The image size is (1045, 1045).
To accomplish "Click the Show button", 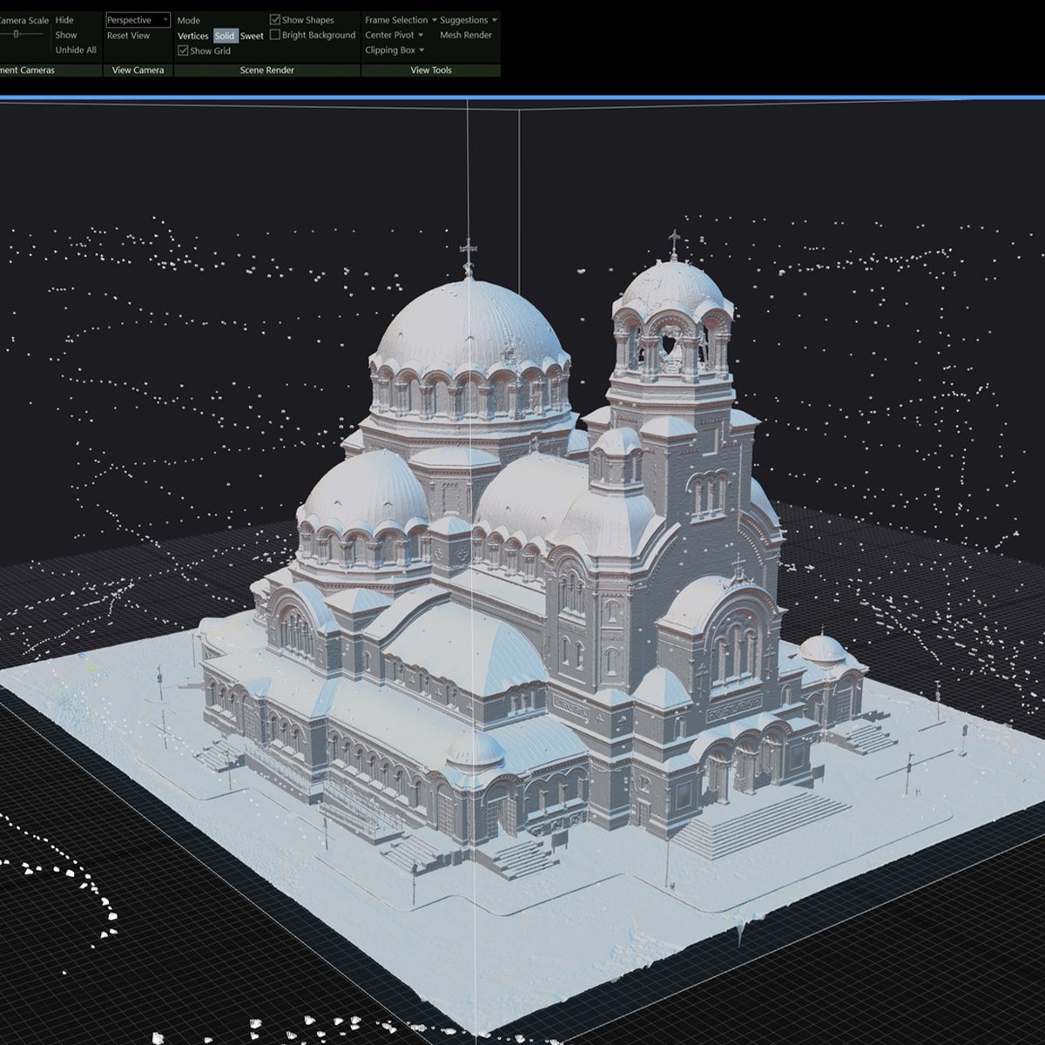I will [x=64, y=35].
